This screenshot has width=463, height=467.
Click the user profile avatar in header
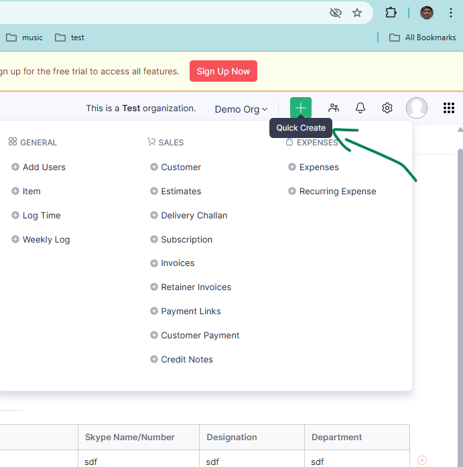[x=417, y=108]
